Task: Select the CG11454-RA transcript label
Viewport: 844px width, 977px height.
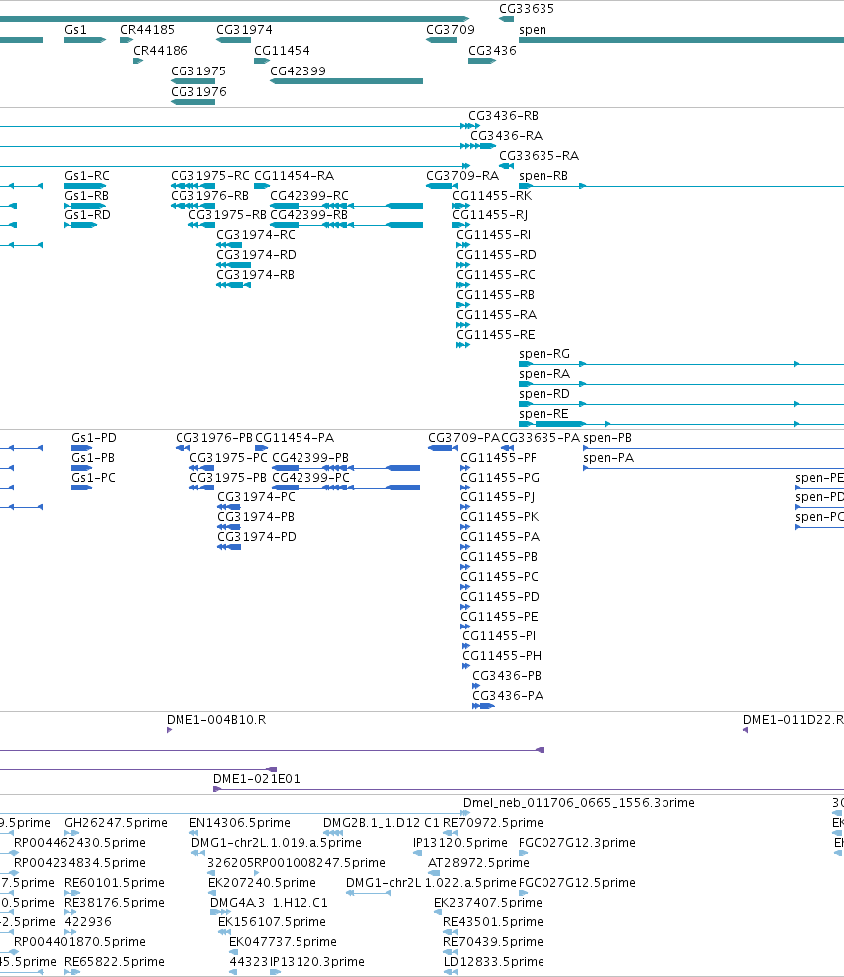Action: (x=295, y=176)
